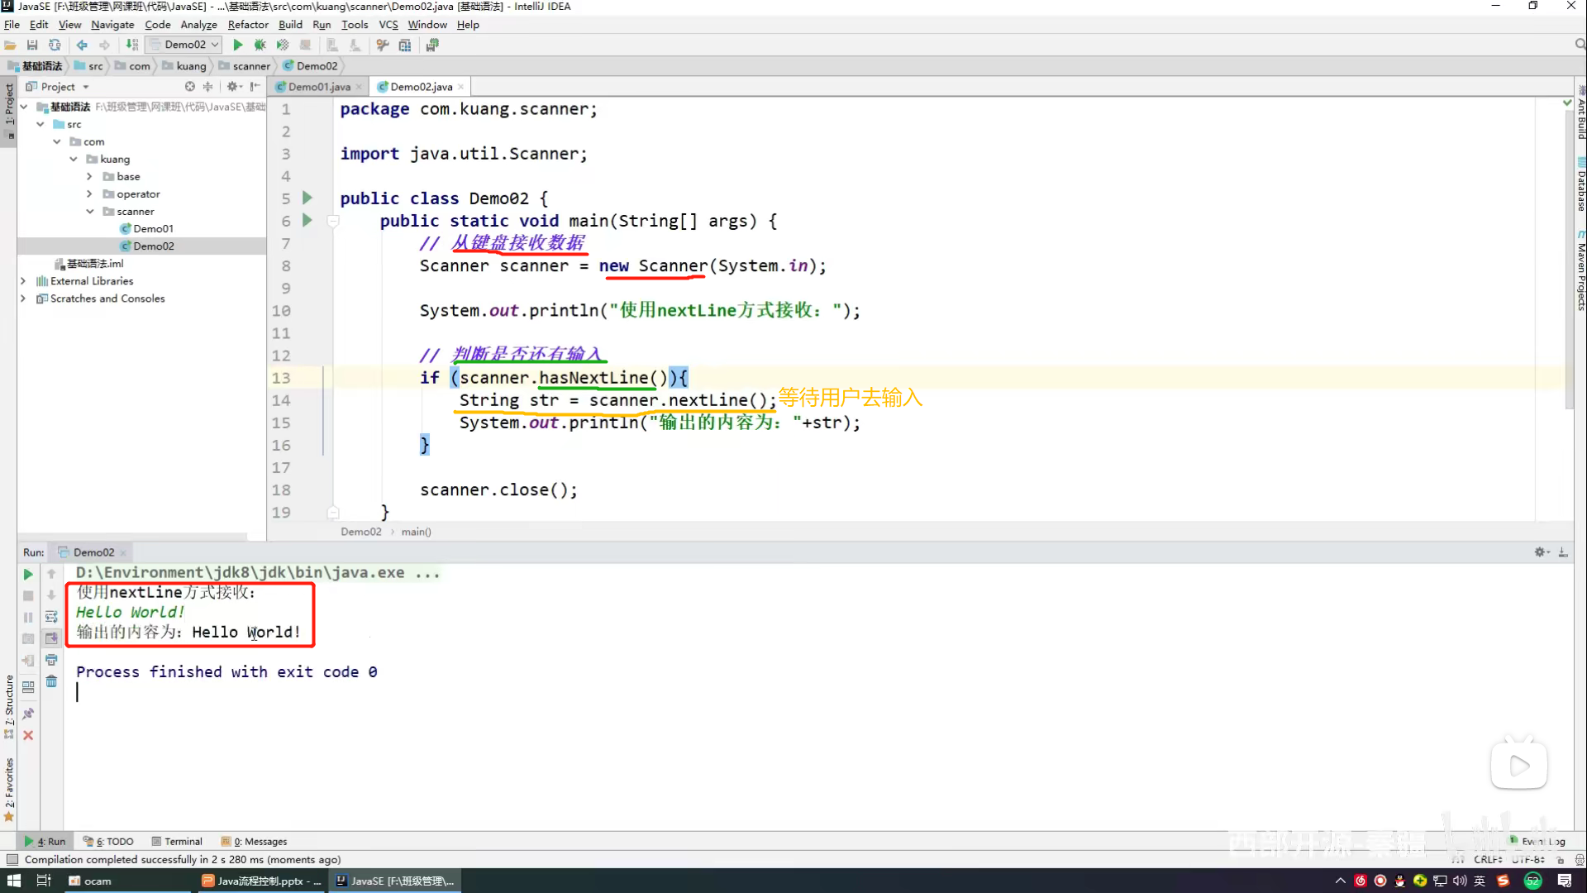Hide the Run tool window
The height and width of the screenshot is (893, 1587).
tap(1563, 552)
